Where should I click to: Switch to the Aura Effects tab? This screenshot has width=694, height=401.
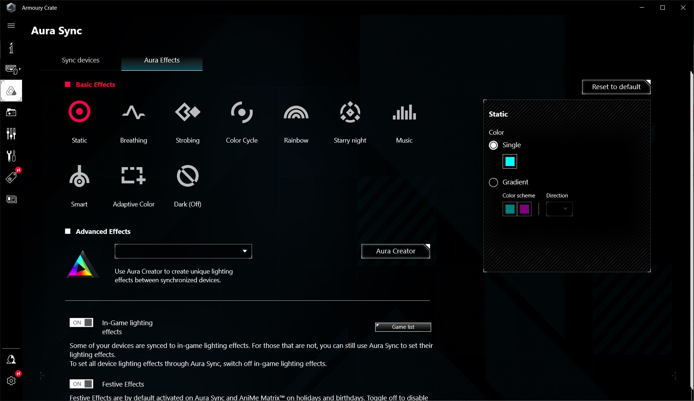(162, 60)
